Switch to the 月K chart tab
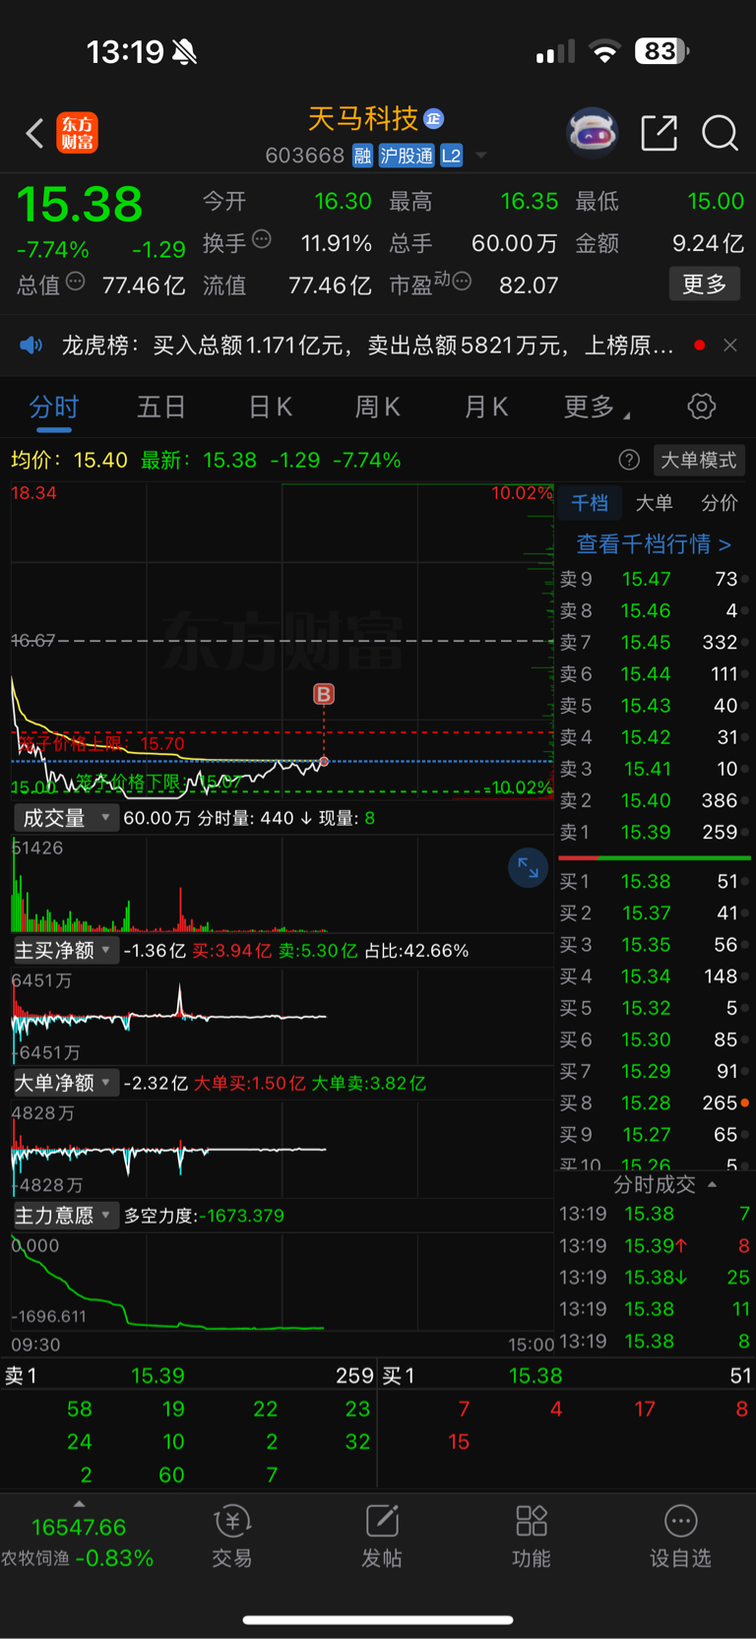The image size is (756, 1639). point(485,407)
